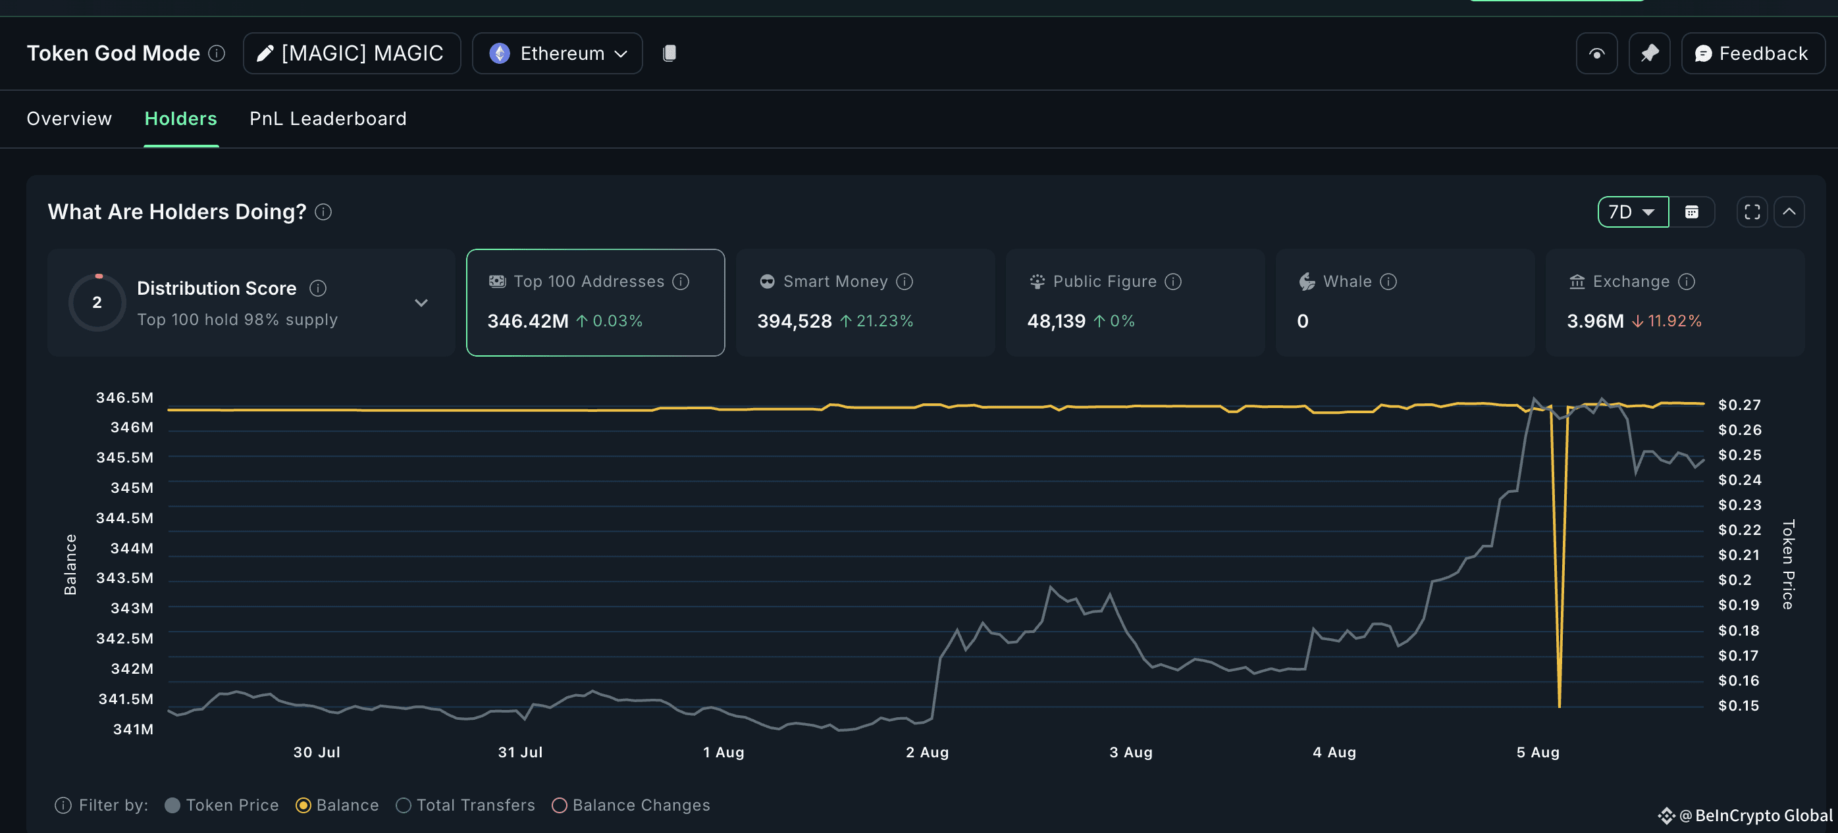1838x833 pixels.
Task: Switch to the Holders tab
Action: [x=180, y=118]
